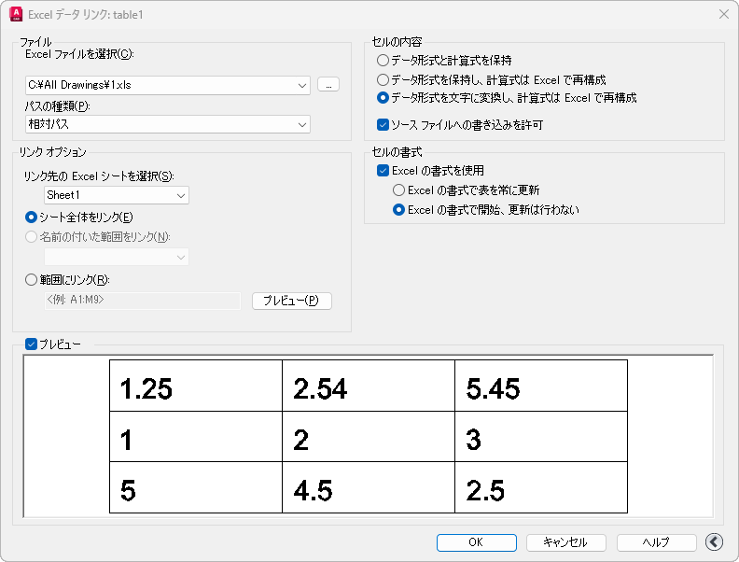The height and width of the screenshot is (562, 739).
Task: Click the file path text C:¥All Drawings¥1.xls
Action: coord(79,85)
